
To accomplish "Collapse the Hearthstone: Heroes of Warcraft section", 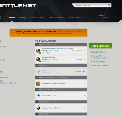I will pyautogui.click(x=37, y=77).
